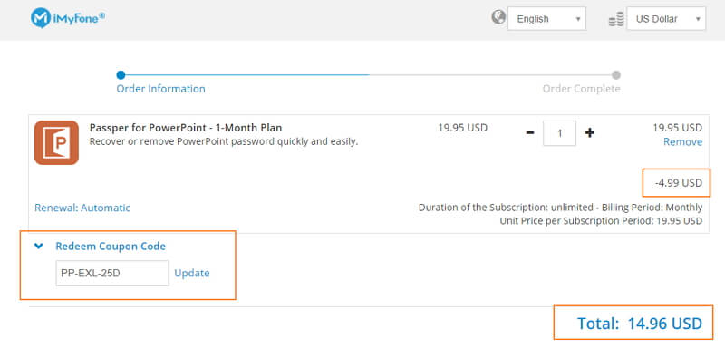Click the Order Complete progress dot
The image size is (725, 348).
coord(616,75)
